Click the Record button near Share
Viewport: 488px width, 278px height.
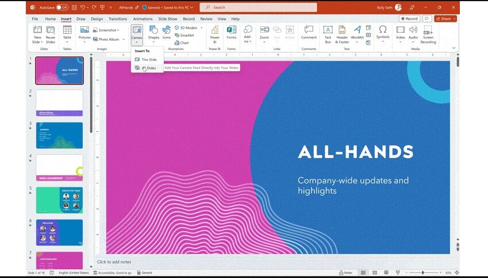(409, 18)
